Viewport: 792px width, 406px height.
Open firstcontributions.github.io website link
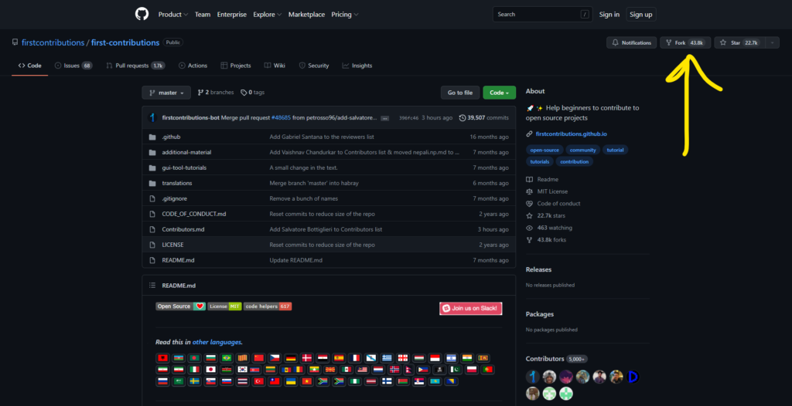click(573, 134)
